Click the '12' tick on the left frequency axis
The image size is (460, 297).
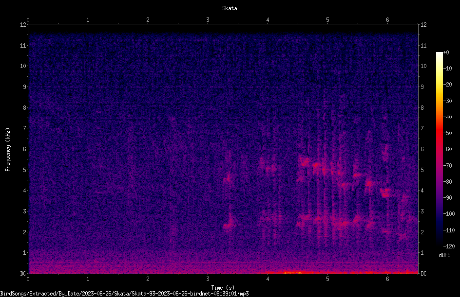click(23, 25)
